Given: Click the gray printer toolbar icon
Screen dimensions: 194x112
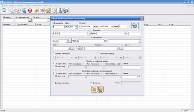Looking at the screenshot, I should pyautogui.click(x=42, y=11).
